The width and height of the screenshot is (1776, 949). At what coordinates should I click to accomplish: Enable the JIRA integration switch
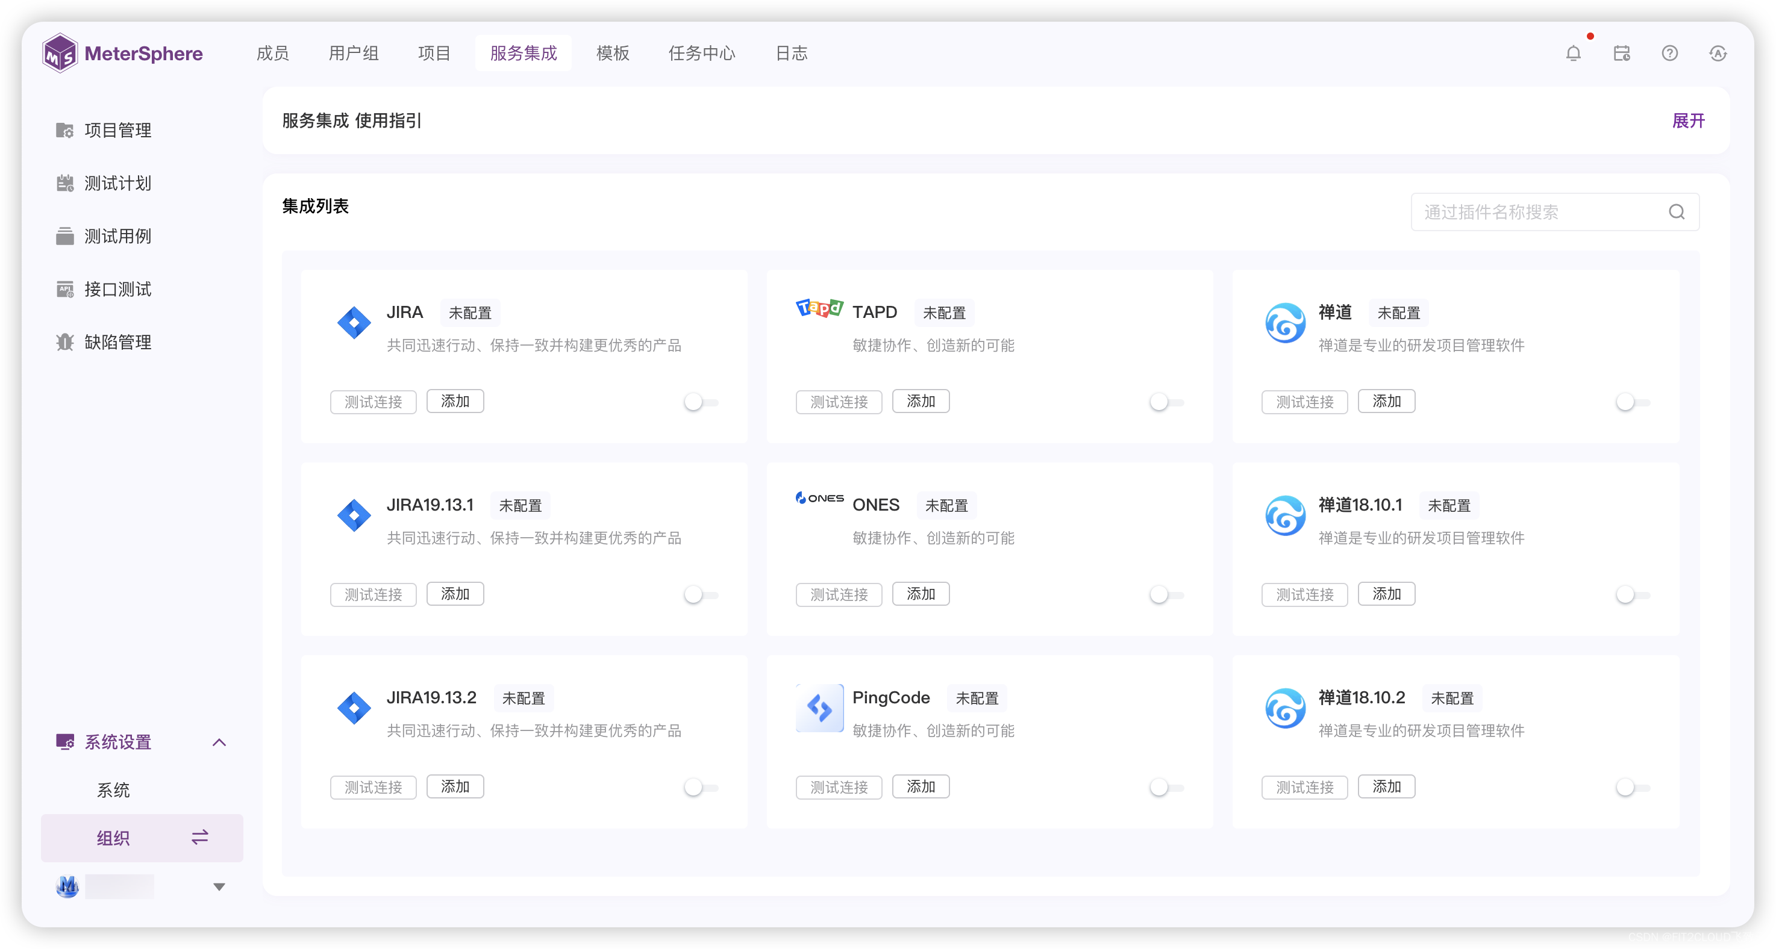tap(701, 402)
